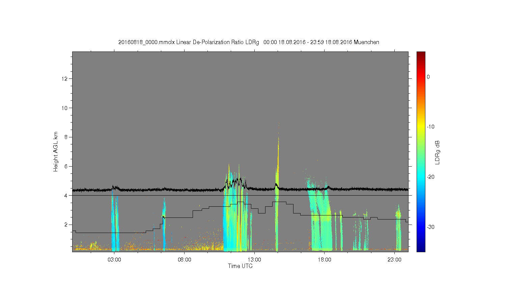Click the colorbar value -30
This screenshot has width=506, height=303.
point(430,227)
